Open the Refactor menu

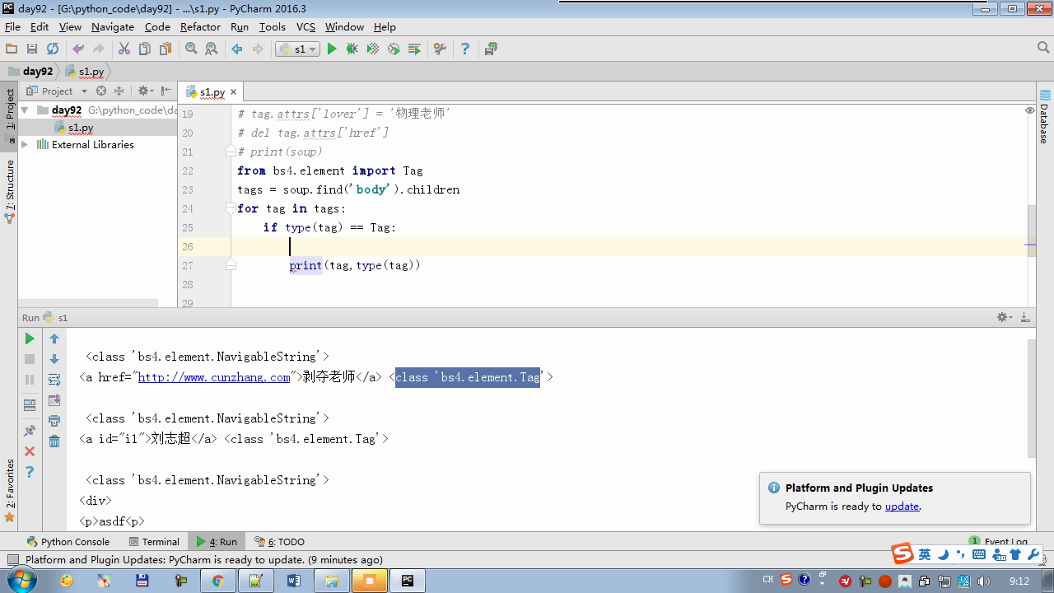tap(200, 26)
